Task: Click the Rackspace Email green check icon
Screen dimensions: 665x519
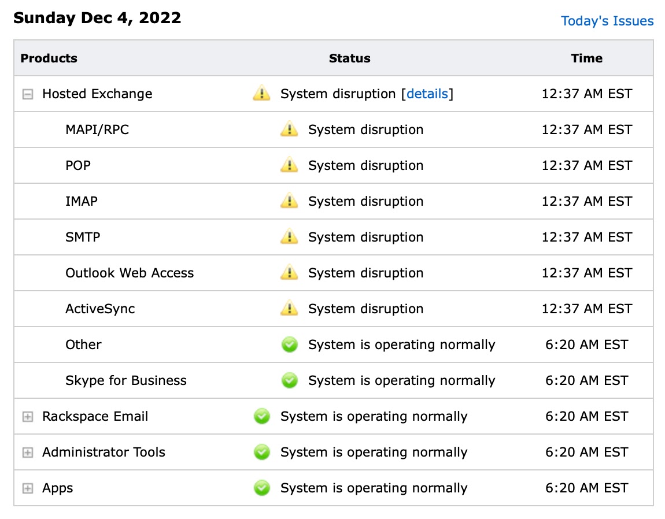Action: tap(262, 416)
